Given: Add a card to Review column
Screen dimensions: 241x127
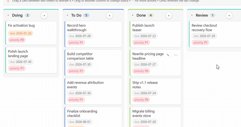Looking at the screenshot, I should (x=229, y=16).
